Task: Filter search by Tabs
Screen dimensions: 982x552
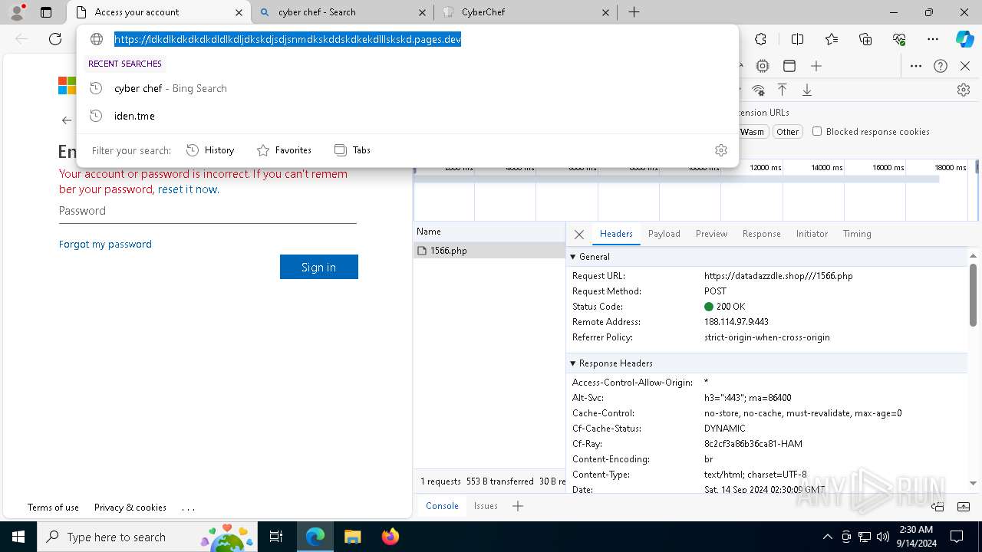Action: tap(352, 150)
